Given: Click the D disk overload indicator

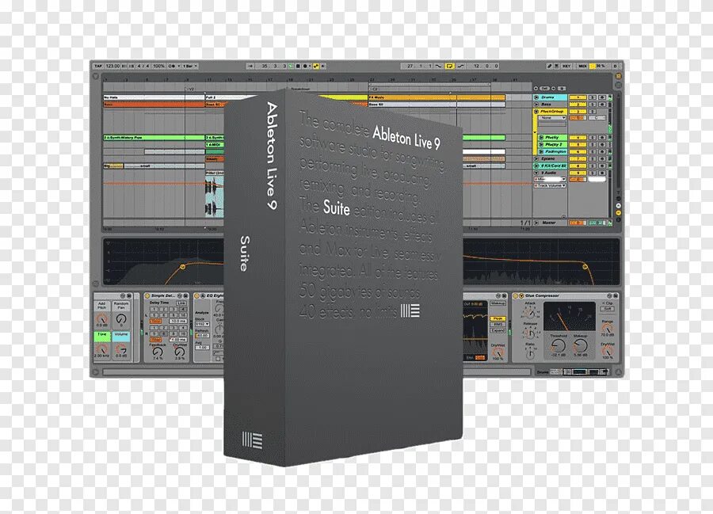Looking at the screenshot, I should 616,66.
